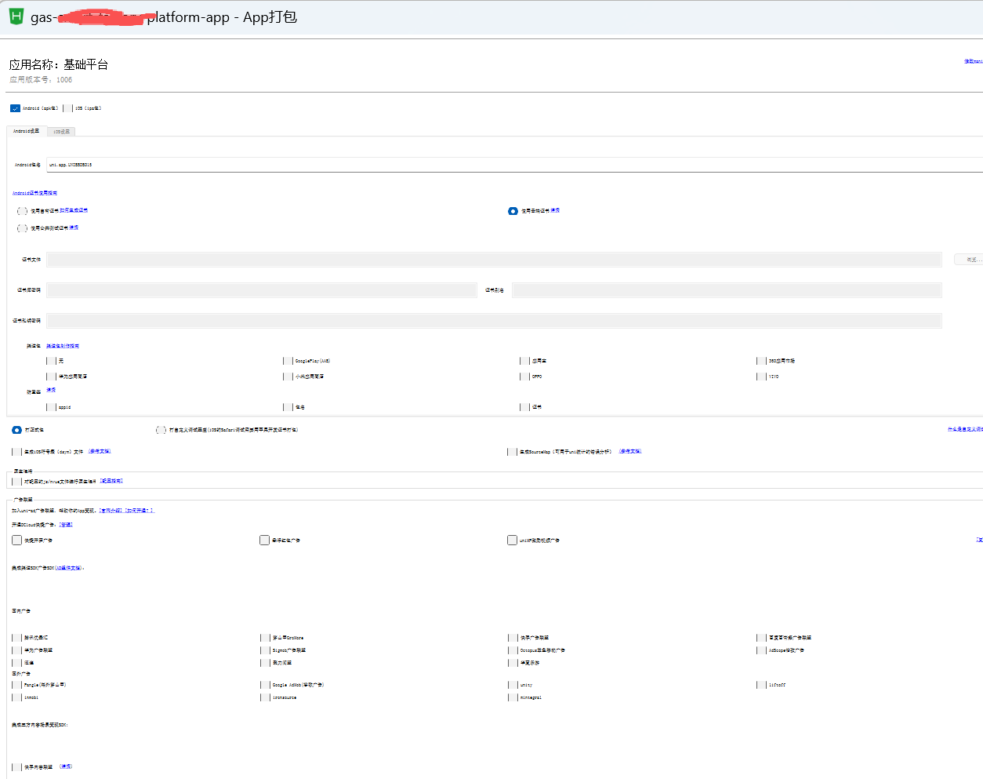Screen dimensions: 983x779
Task: Click the certificate file Browse button
Action: 970,260
